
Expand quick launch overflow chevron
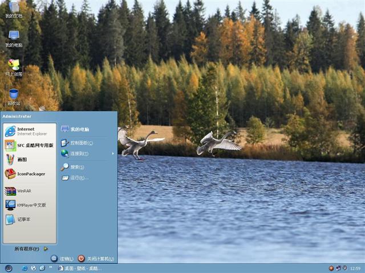coord(51,267)
